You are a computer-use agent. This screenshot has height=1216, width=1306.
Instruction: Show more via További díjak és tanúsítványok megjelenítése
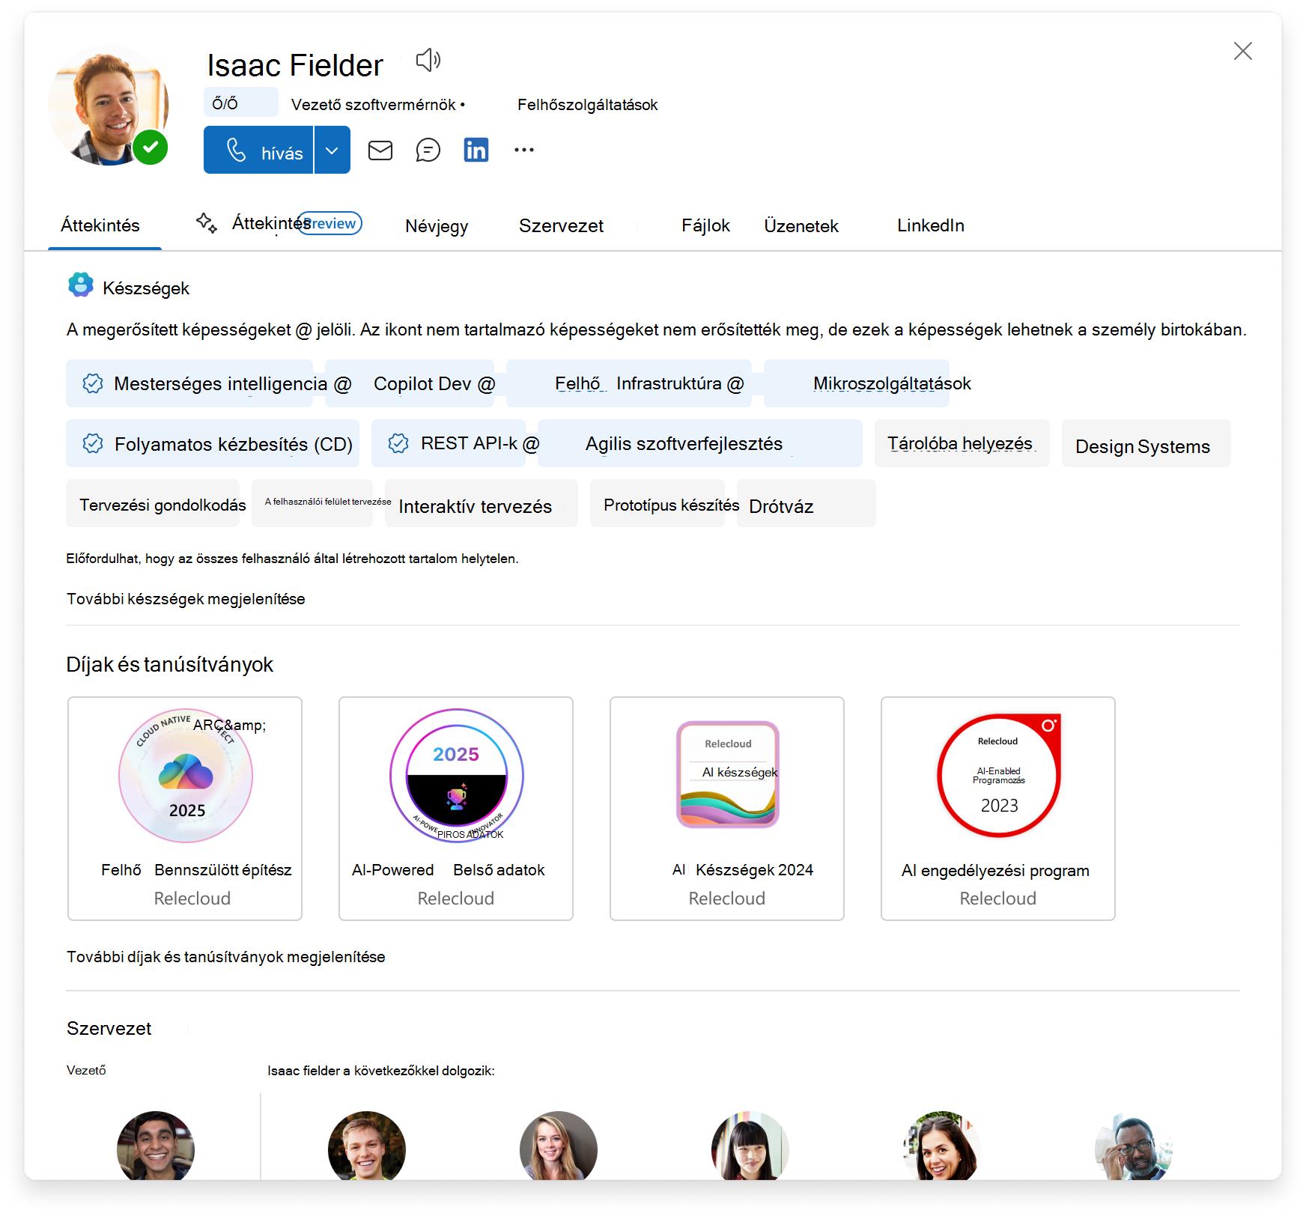(226, 957)
